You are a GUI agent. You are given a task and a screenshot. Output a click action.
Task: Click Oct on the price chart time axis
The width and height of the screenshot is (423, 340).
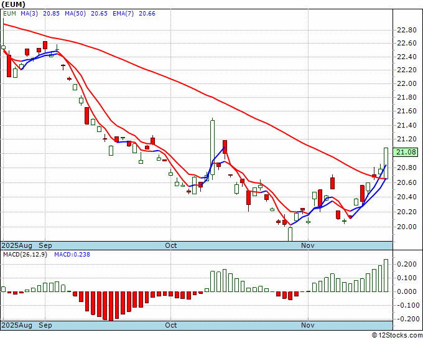(x=171, y=245)
